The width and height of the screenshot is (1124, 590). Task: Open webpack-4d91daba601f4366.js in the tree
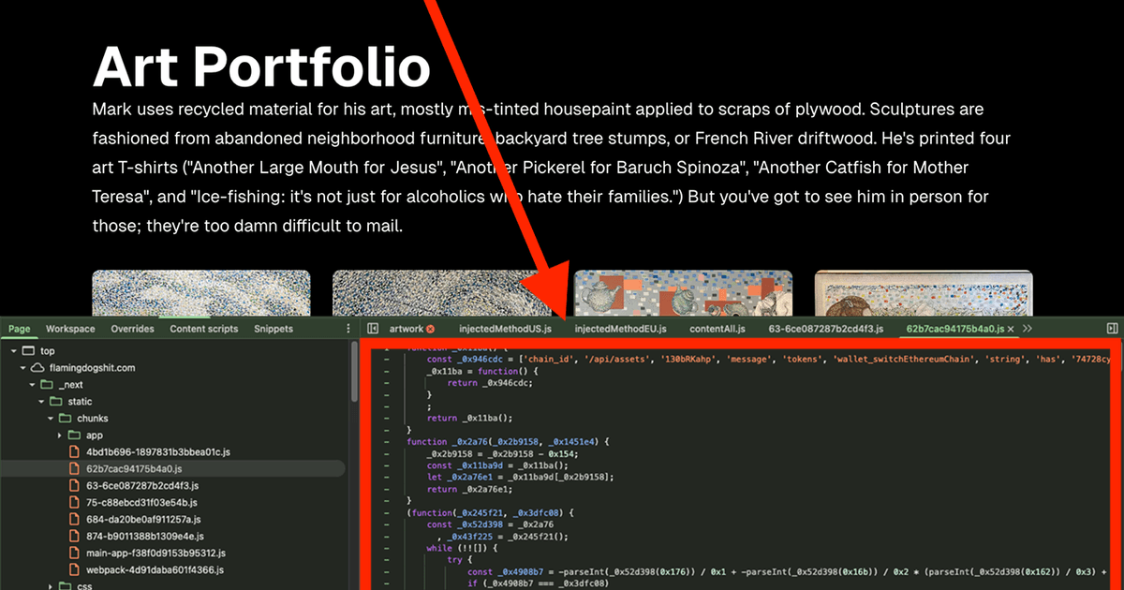(155, 569)
